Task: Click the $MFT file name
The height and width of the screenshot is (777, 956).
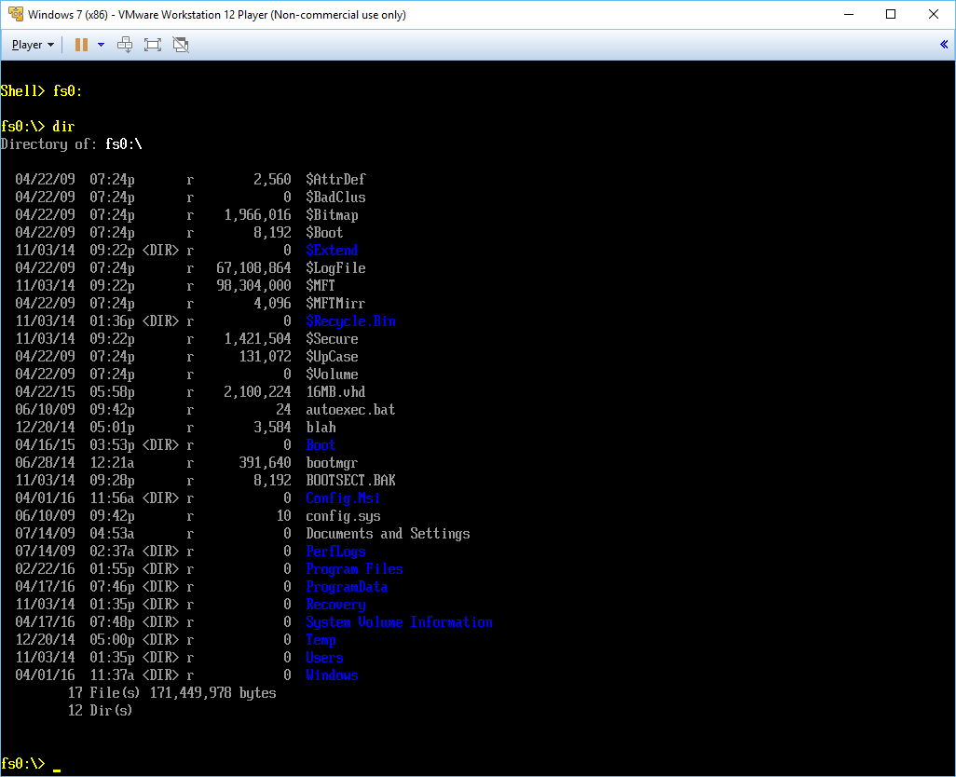Action: 321,285
